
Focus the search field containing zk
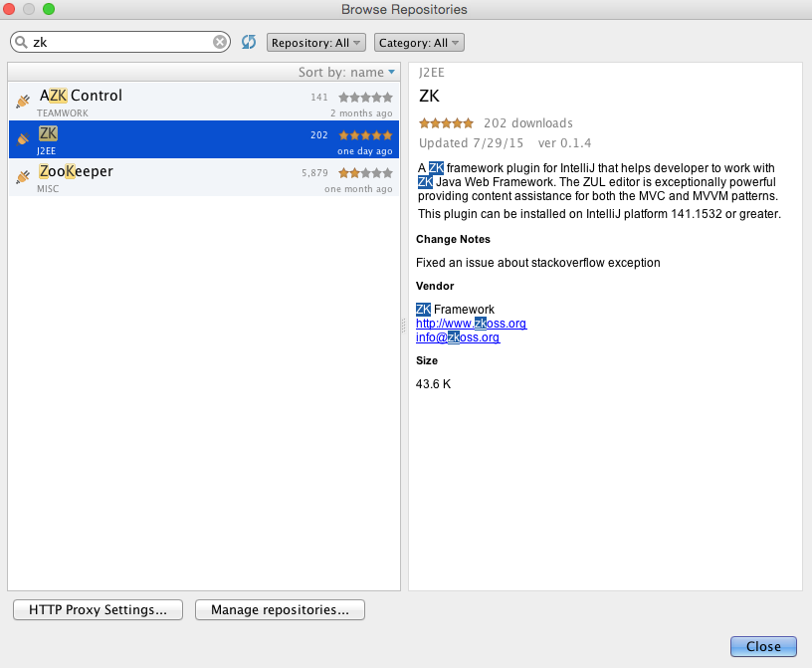(120, 42)
